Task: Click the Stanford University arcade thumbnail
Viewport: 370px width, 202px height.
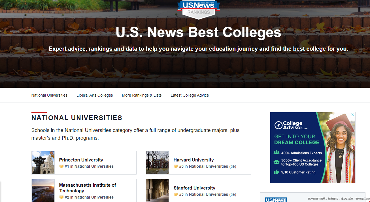Action: (157, 191)
